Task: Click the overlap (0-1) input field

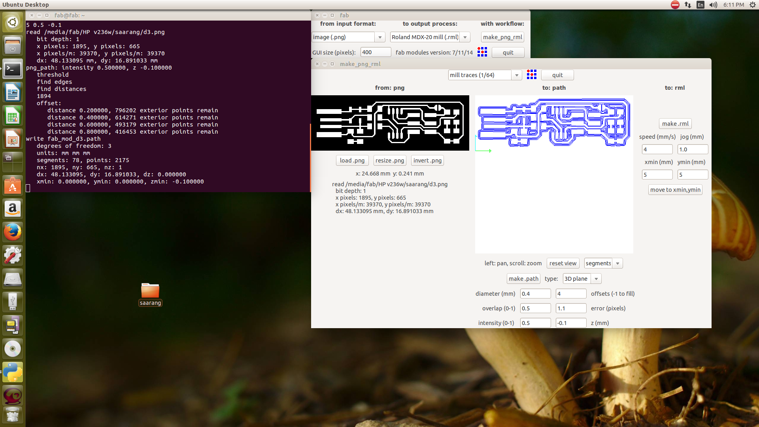Action: click(x=535, y=308)
